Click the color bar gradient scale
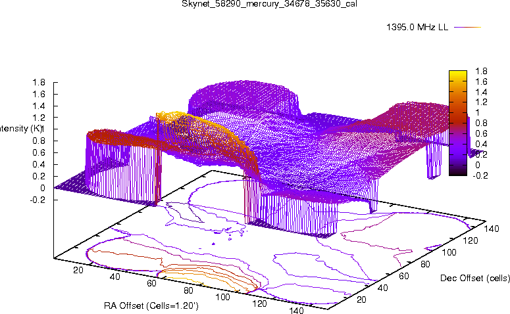Viewport: 510px width, 314px height. click(x=457, y=123)
